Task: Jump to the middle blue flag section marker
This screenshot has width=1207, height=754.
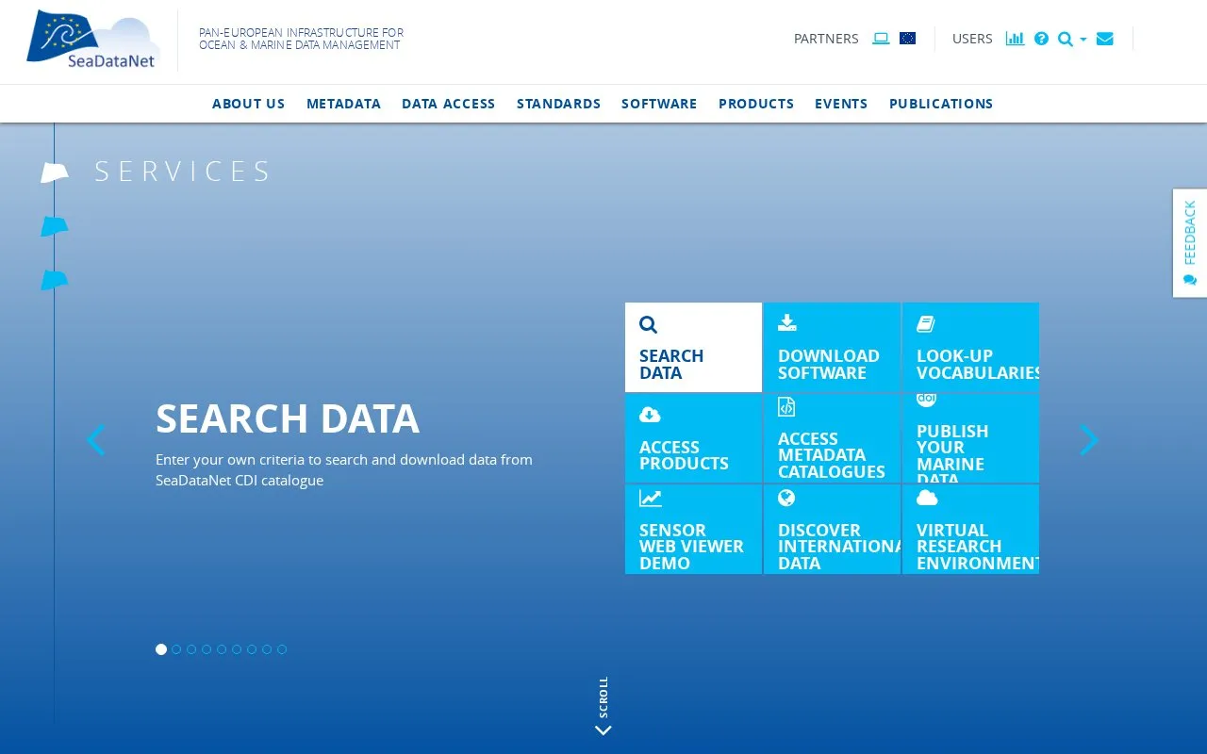Action: (55, 226)
